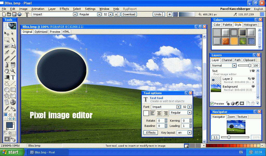Image resolution: width=266 pixels, height=156 pixels.
Task: Click the 1:1 zoom button in Navigator
Action: pyautogui.click(x=215, y=137)
